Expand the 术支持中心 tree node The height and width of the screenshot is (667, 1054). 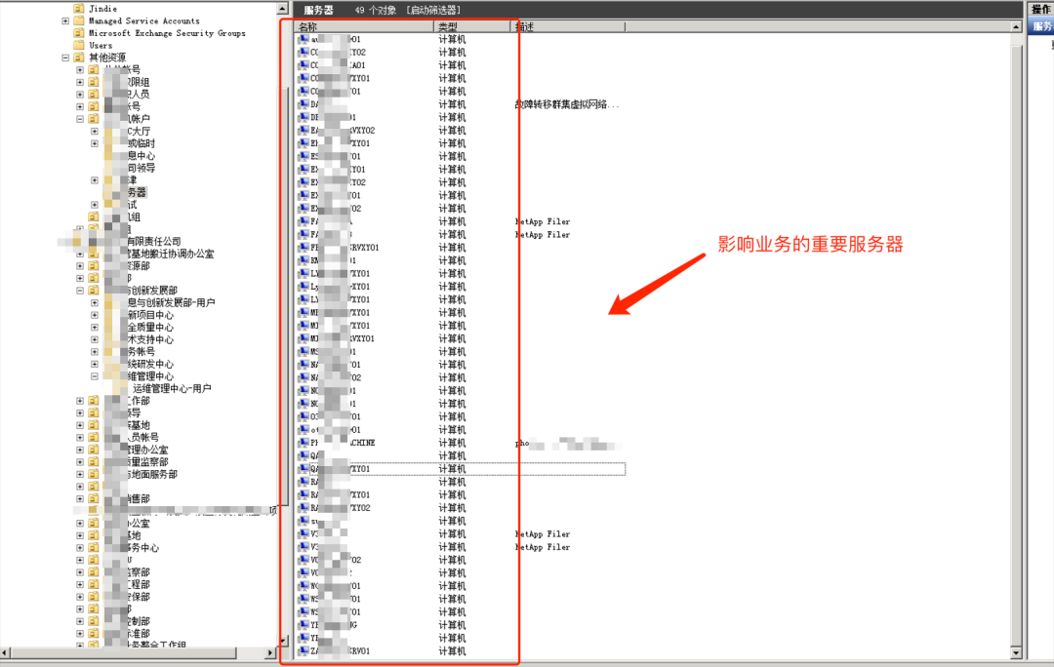[94, 339]
